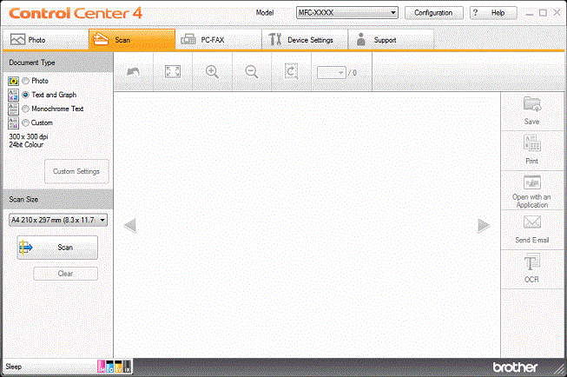Click the ink level color indicator
The width and height of the screenshot is (567, 377).
click(115, 367)
